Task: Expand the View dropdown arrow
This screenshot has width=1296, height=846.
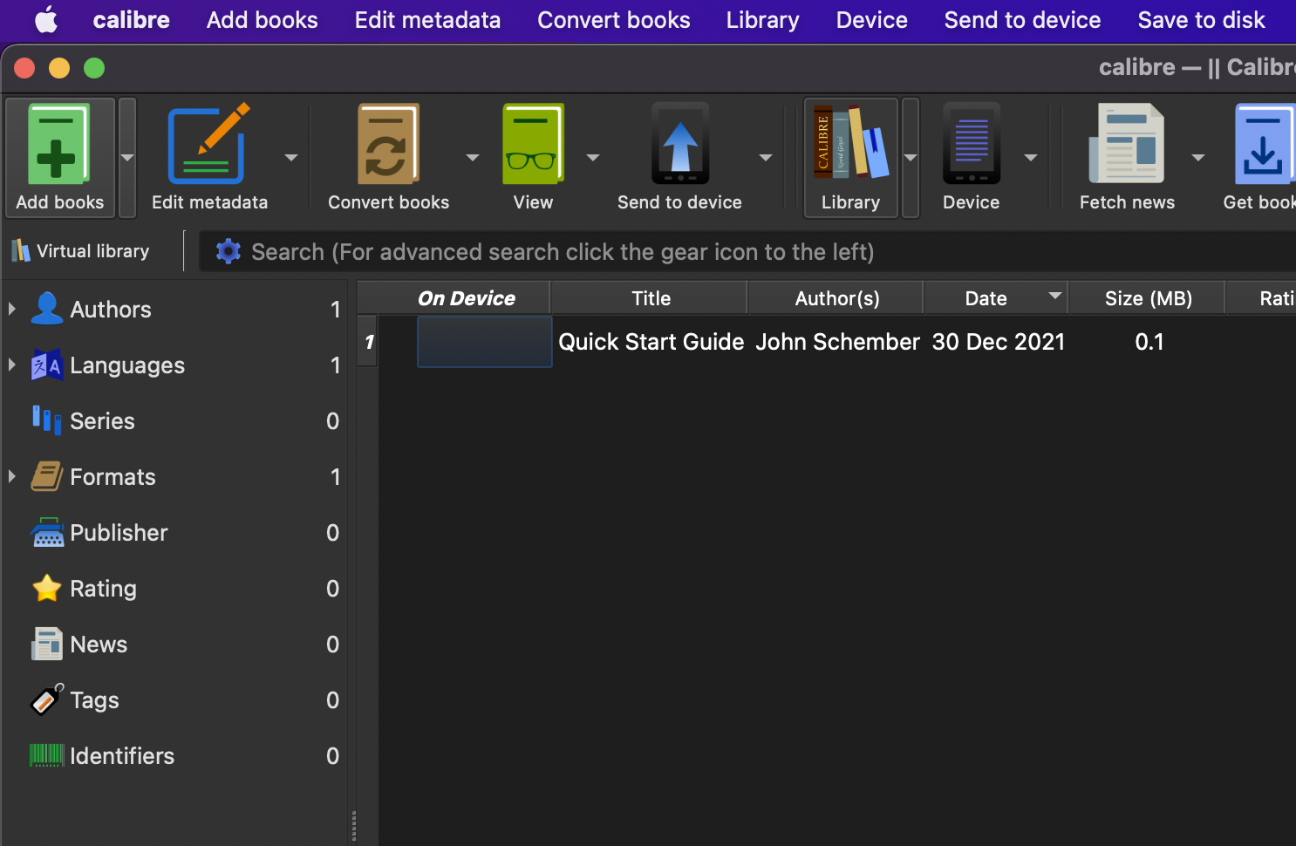Action: pos(593,158)
